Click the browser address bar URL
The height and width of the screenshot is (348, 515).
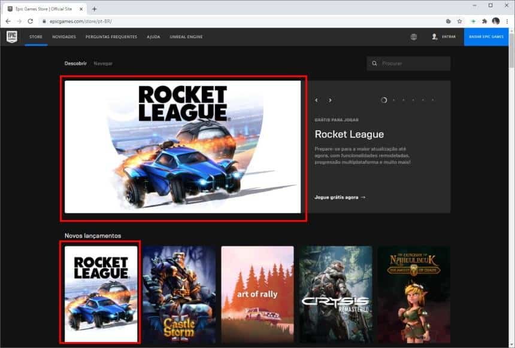click(80, 22)
